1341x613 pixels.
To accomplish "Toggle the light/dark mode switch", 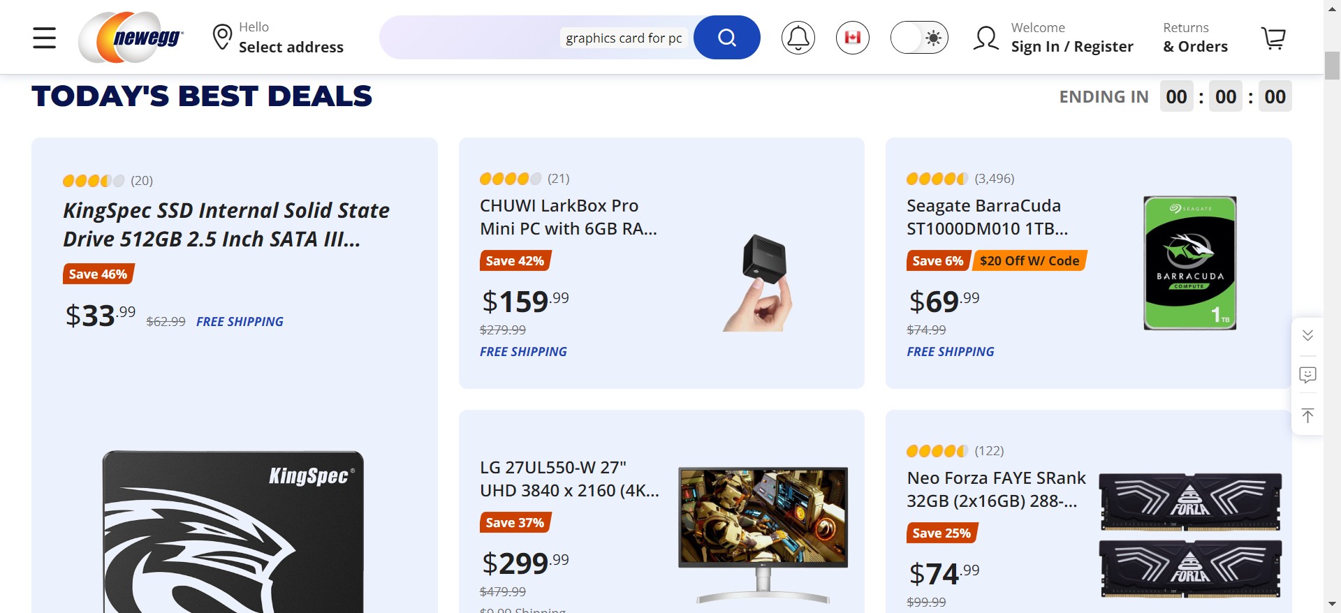I will coord(918,38).
